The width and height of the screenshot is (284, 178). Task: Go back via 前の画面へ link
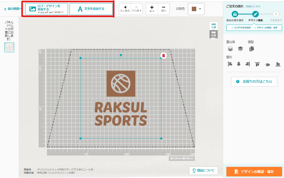[13, 9]
